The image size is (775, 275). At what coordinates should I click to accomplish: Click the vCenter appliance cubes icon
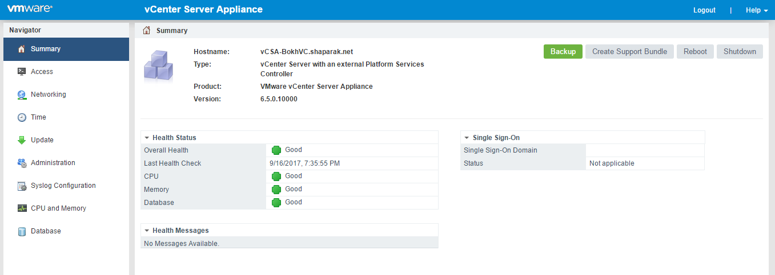point(158,67)
